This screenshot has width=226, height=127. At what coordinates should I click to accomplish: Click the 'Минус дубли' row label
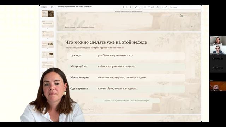tap(78, 66)
